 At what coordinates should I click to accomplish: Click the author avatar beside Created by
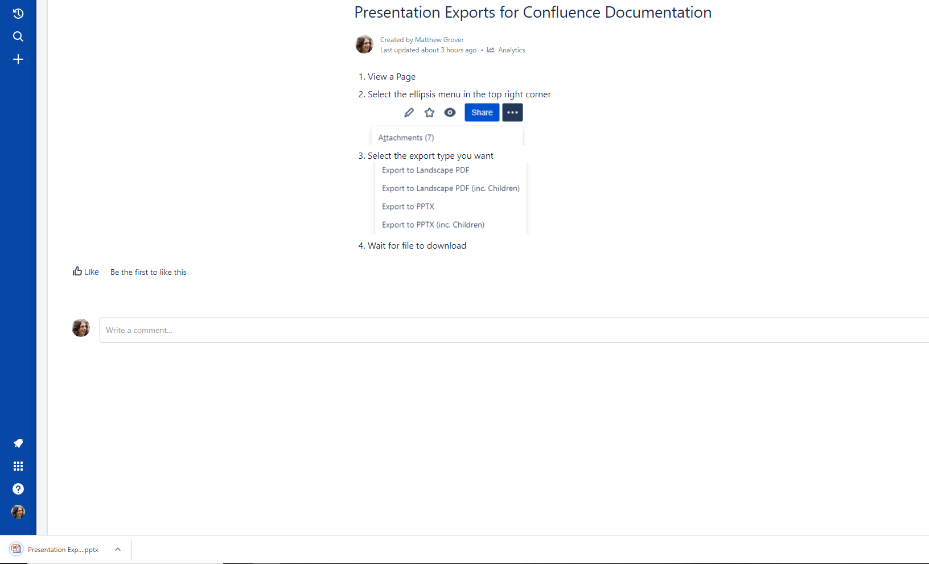364,44
